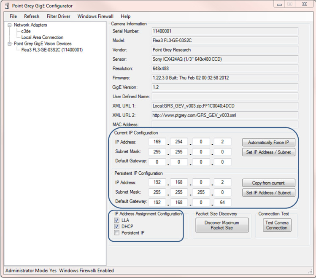This screenshot has height=278, width=316.
Task: Select the Local Area Connection adapter
Action: coord(42,38)
